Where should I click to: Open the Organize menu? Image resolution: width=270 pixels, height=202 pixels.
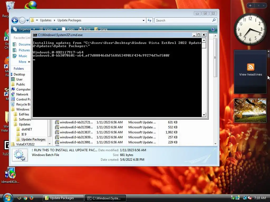[x=24, y=29]
